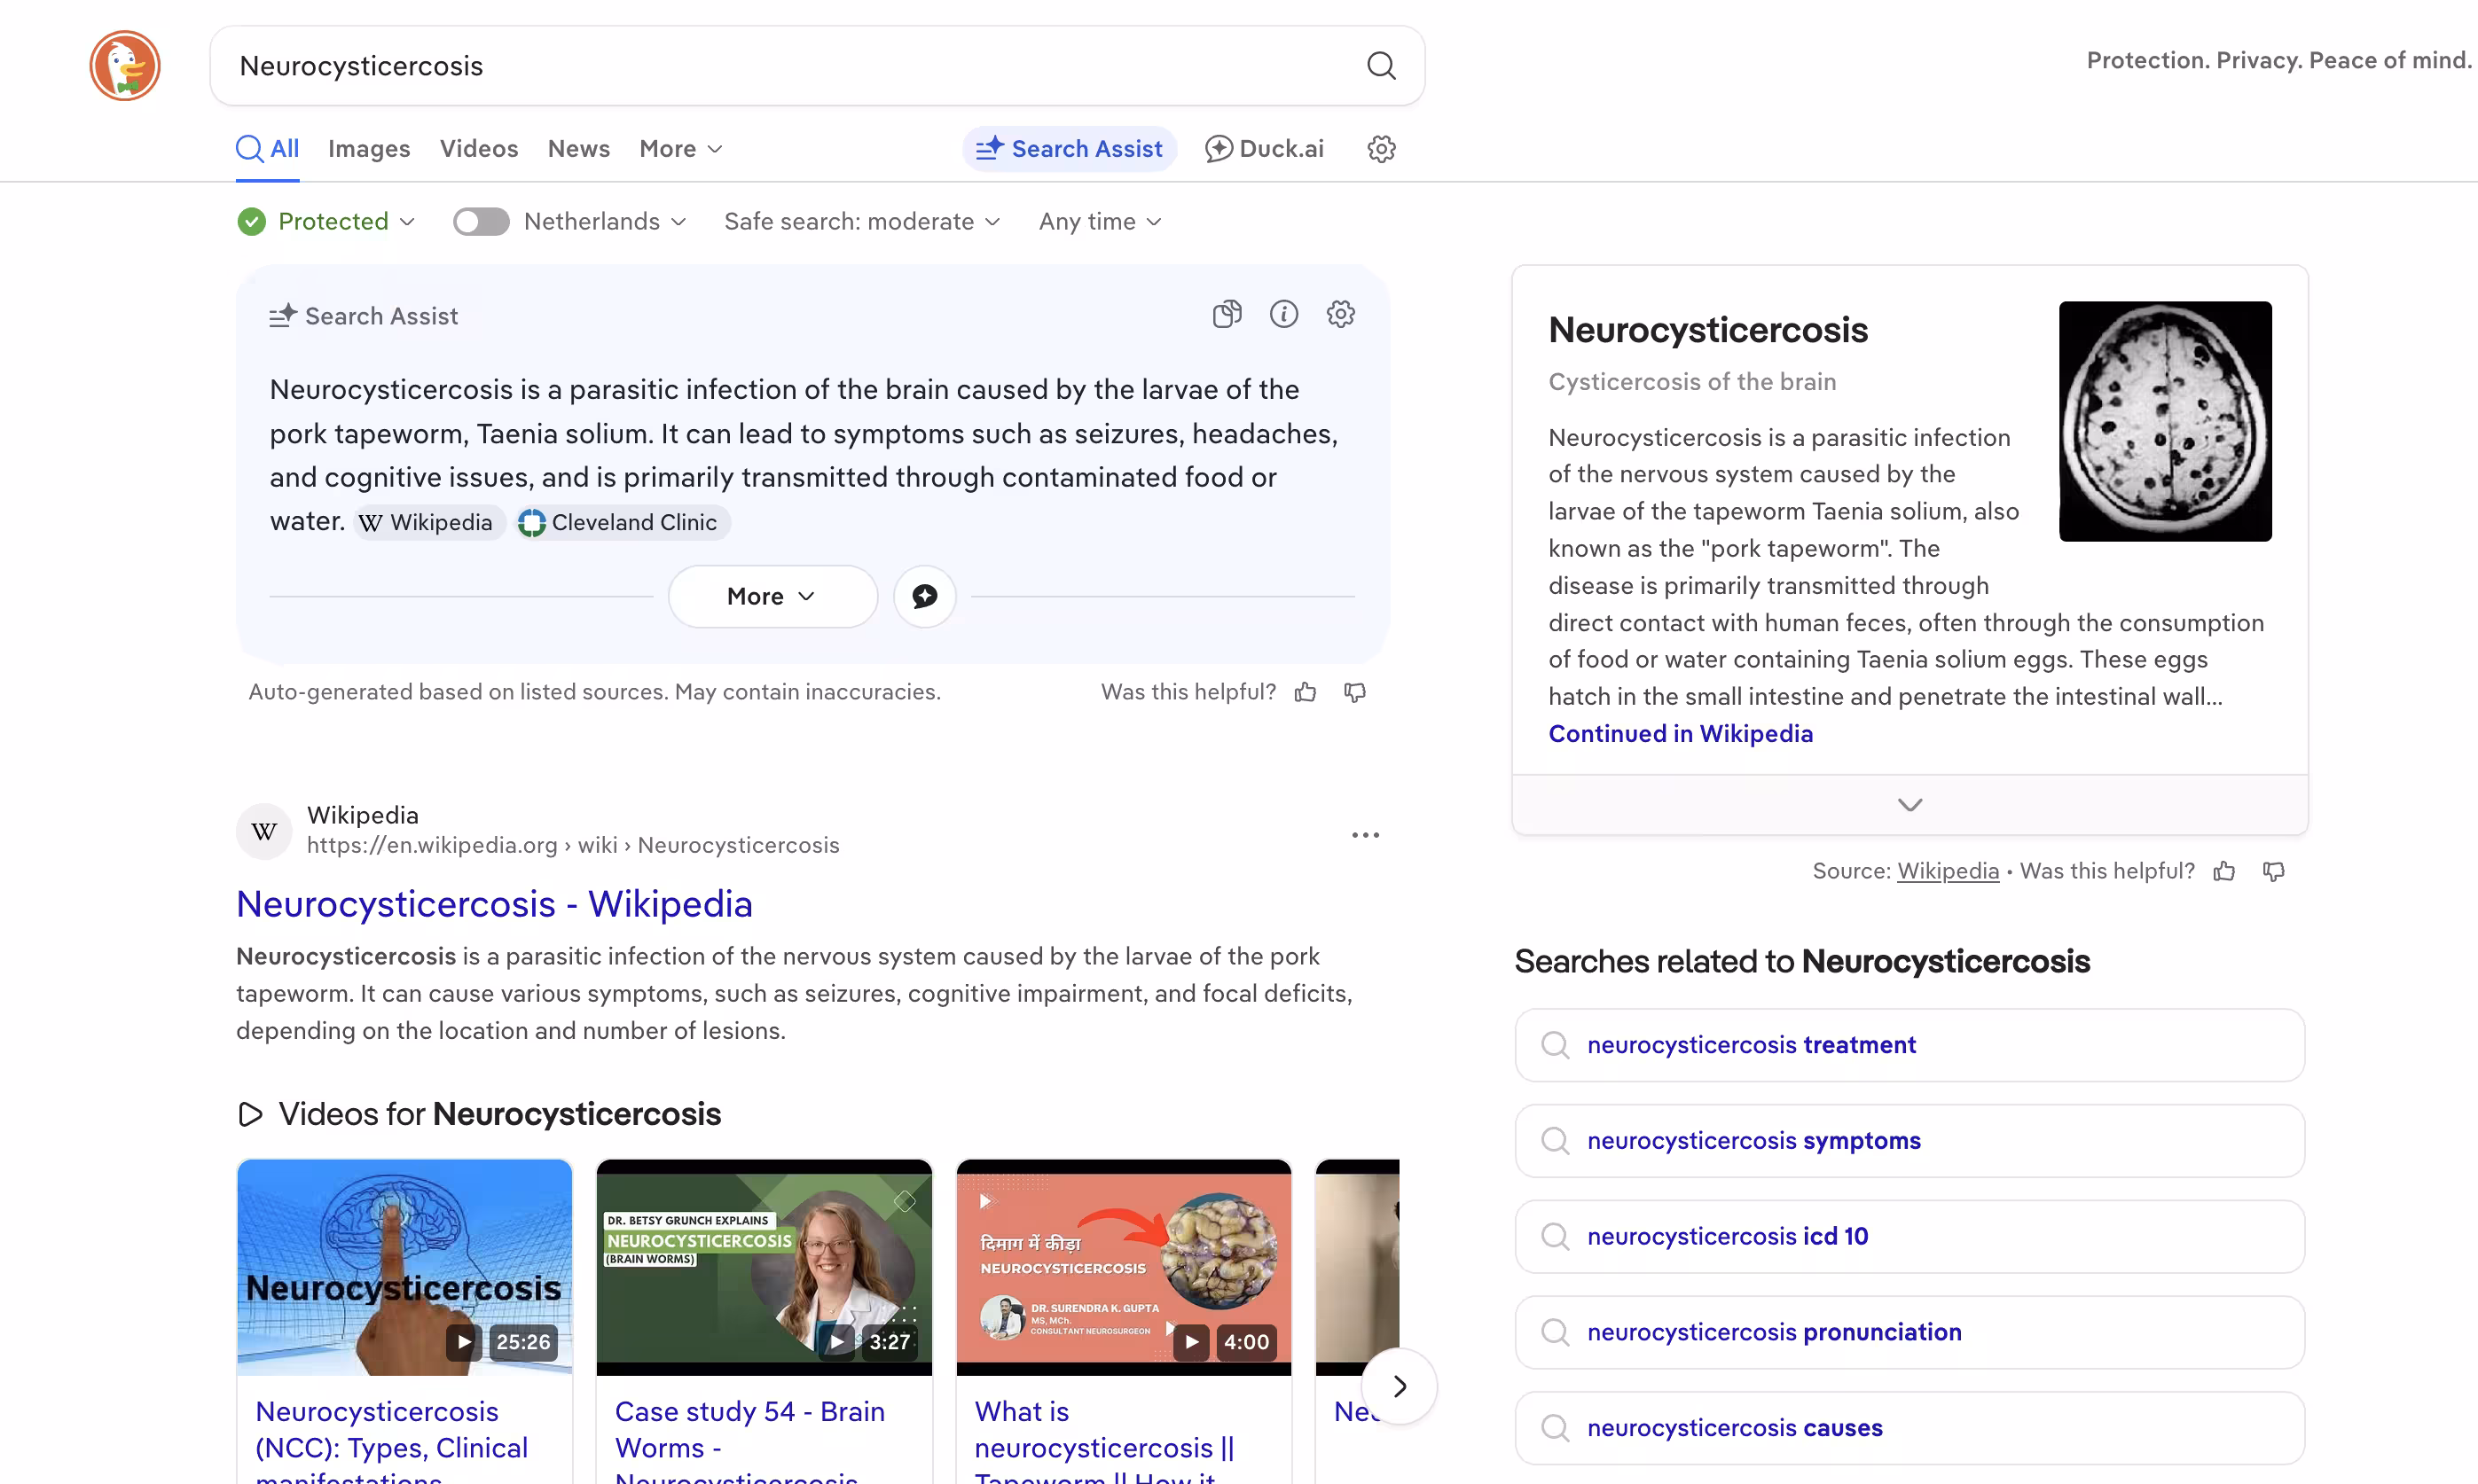
Task: Click Continued in Wikipedia link
Action: [1681, 733]
